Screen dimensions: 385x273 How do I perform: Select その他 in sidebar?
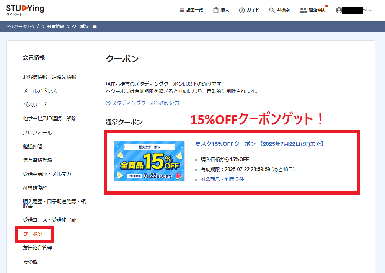click(30, 262)
